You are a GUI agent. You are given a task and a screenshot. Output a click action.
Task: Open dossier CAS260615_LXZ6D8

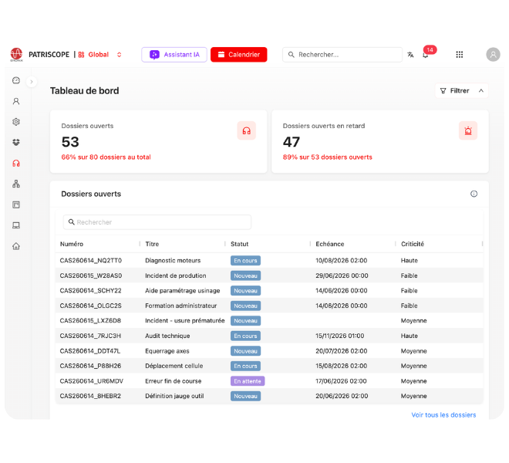tap(90, 321)
